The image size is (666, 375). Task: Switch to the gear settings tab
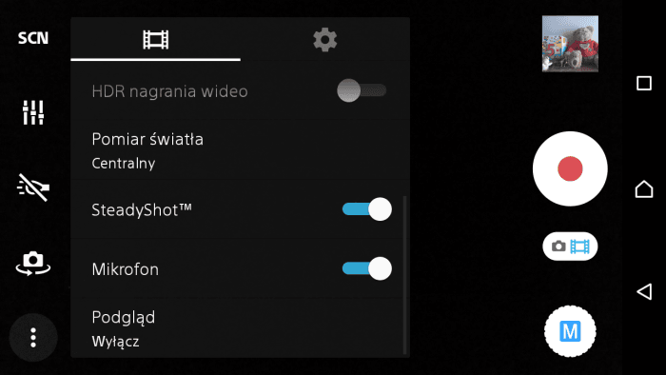(x=325, y=39)
